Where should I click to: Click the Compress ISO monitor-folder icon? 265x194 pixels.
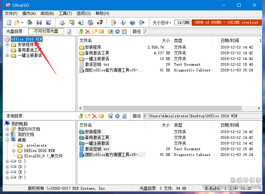click(x=72, y=23)
